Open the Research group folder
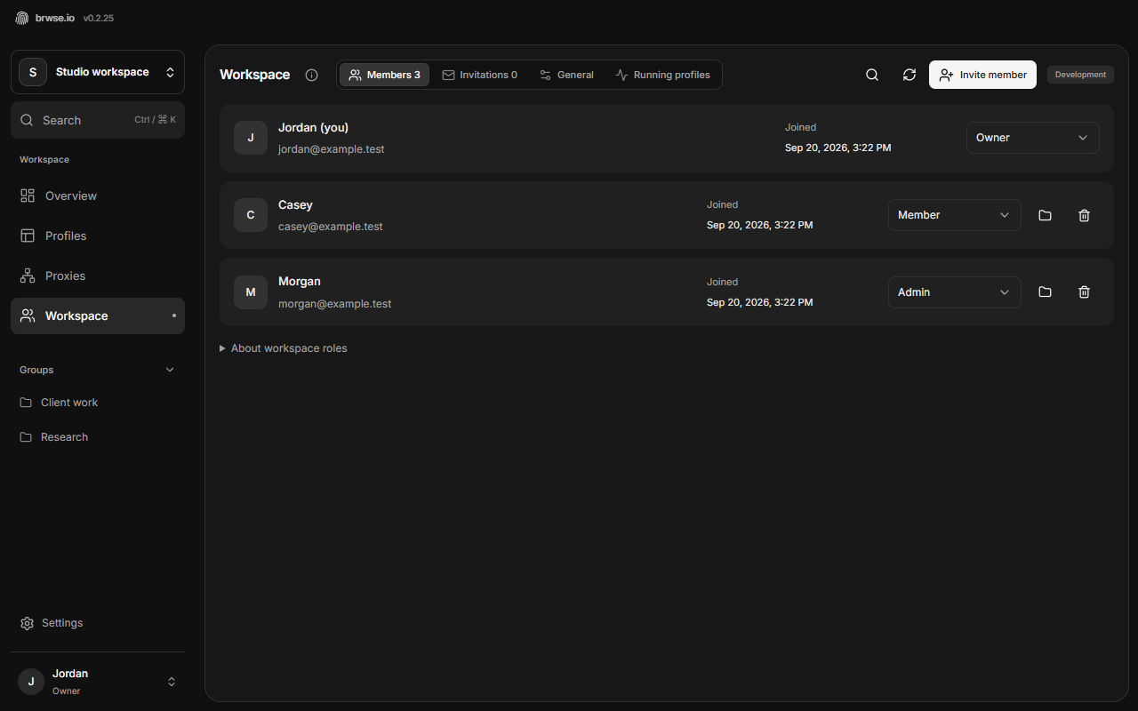 (98, 437)
